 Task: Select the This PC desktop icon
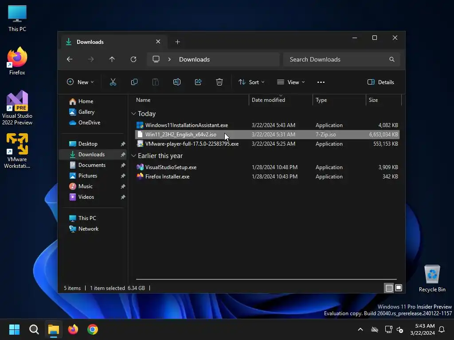[17, 18]
